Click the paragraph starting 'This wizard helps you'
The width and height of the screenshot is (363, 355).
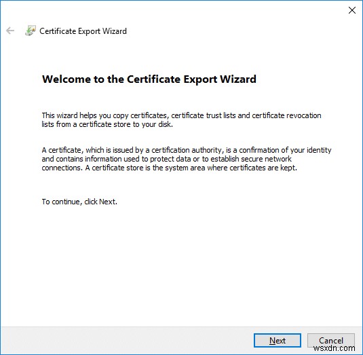181,119
